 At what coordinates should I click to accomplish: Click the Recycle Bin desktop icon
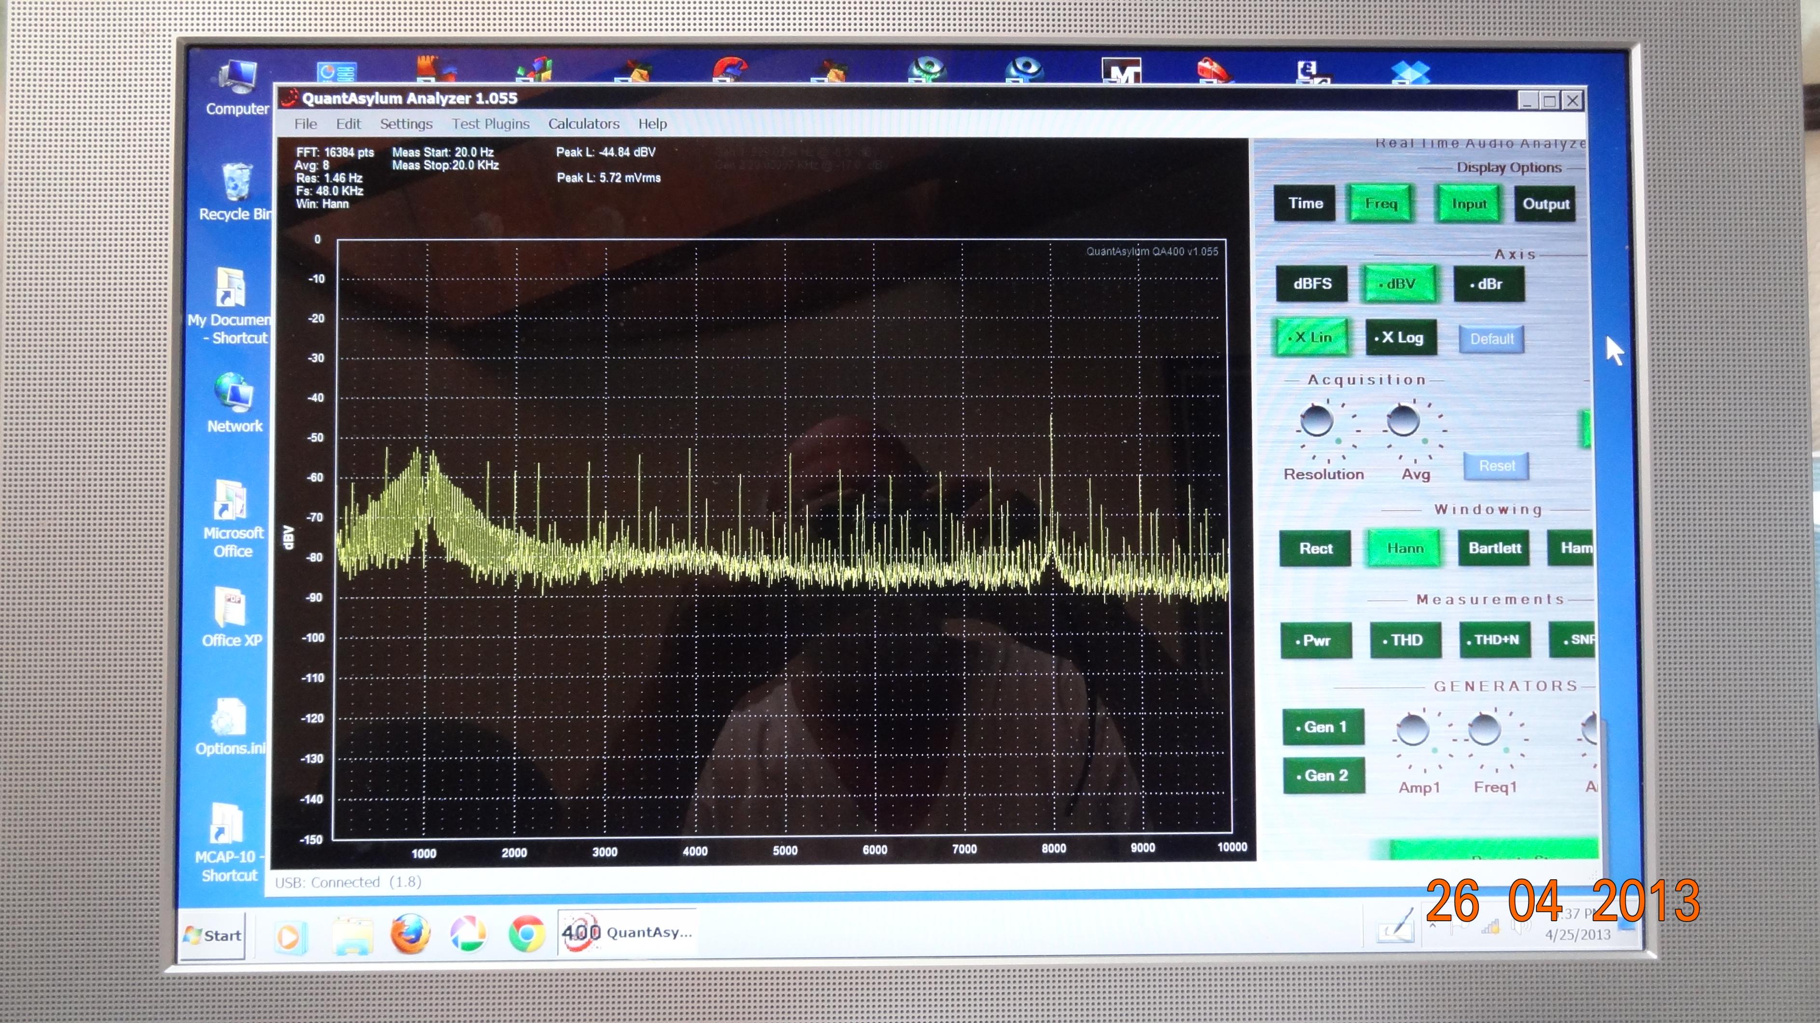236,191
